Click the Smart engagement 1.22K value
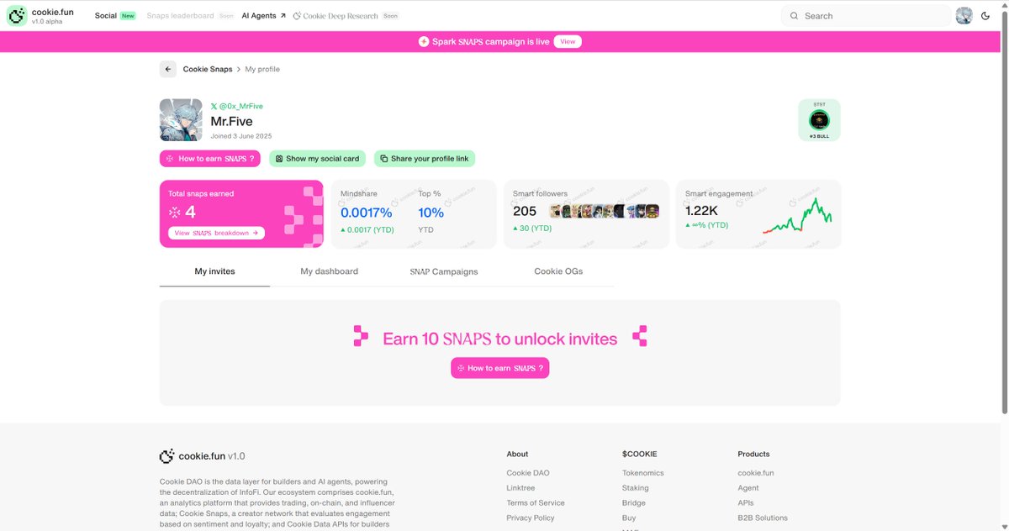This screenshot has width=1009, height=531. [702, 210]
